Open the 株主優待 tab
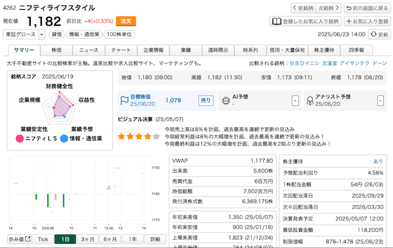The image size is (393, 248). [324, 50]
